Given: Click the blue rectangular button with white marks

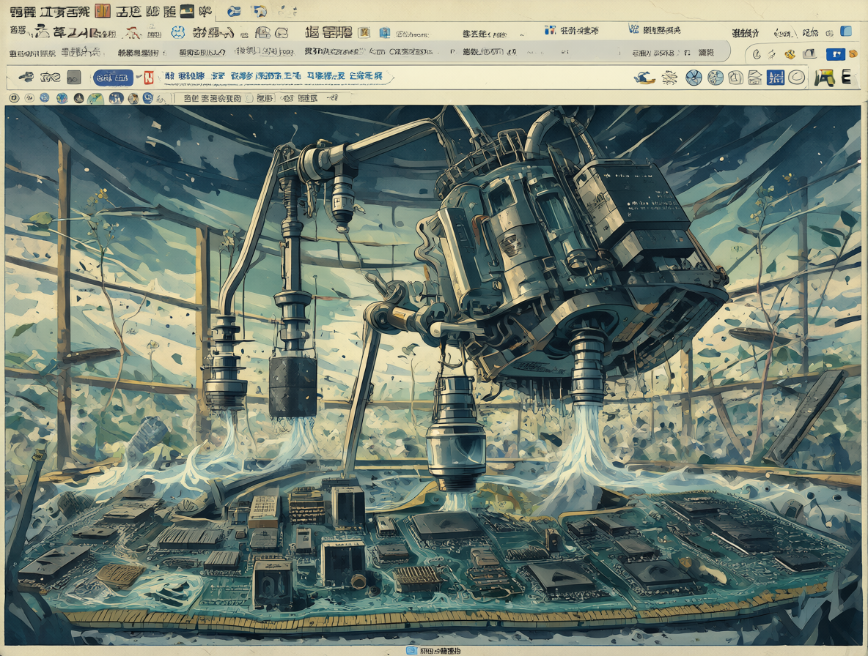Looking at the screenshot, I should [x=835, y=54].
